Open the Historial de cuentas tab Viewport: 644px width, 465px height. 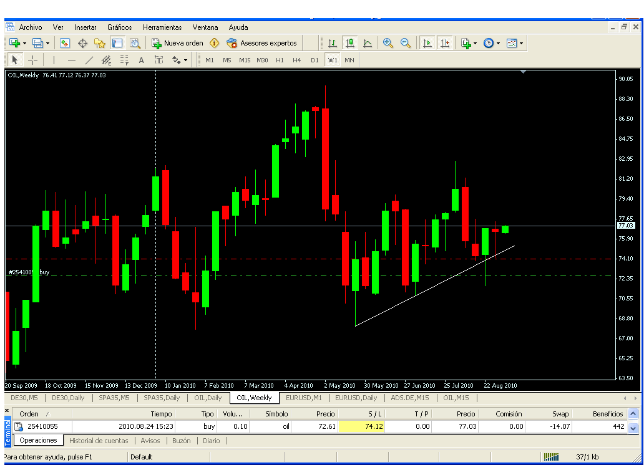[x=99, y=441]
